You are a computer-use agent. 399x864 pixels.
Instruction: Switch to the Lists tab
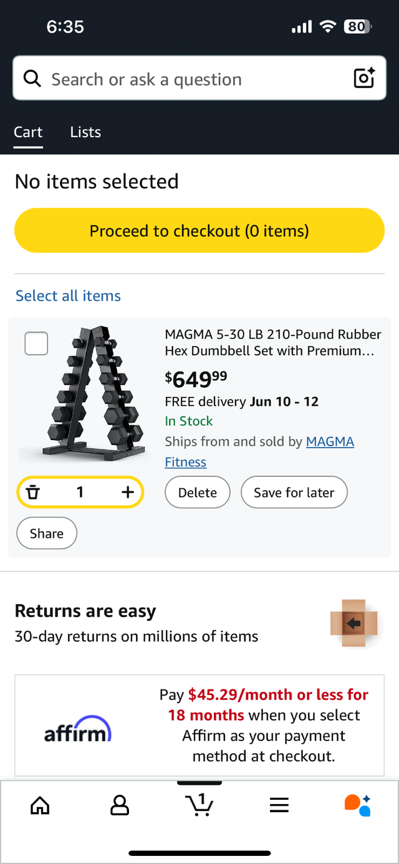click(x=85, y=132)
